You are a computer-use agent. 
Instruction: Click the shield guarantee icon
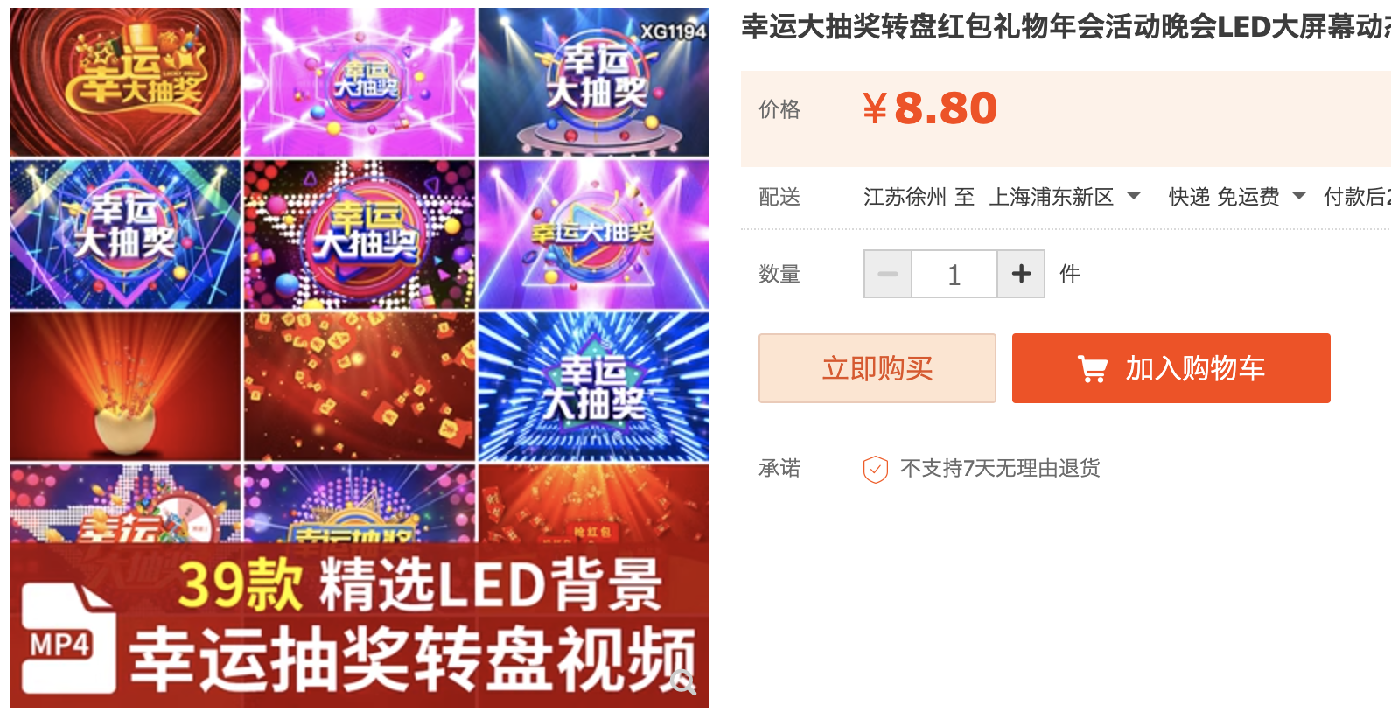[876, 469]
